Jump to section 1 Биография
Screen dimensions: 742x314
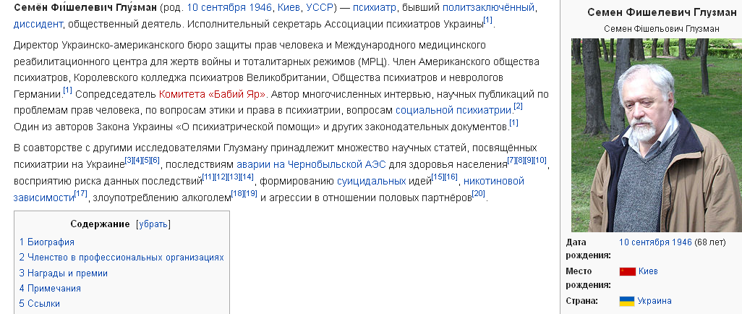click(x=47, y=242)
